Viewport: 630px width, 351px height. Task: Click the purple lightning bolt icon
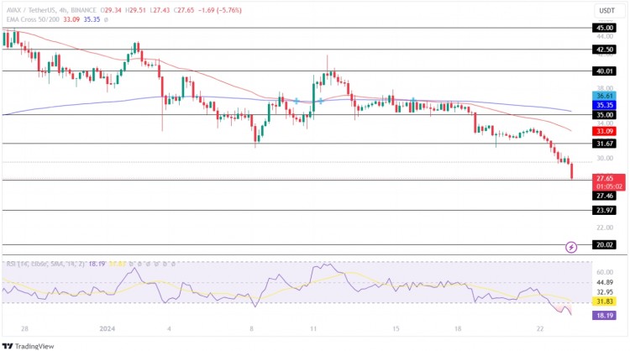click(571, 247)
